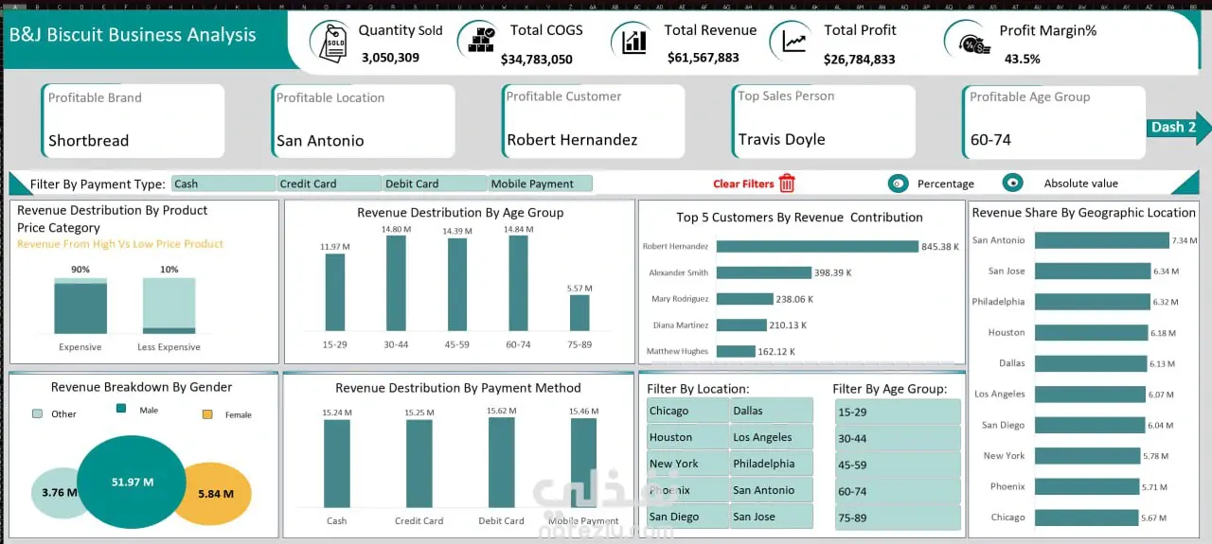This screenshot has width=1212, height=544.
Task: Filter location by New York
Action: (x=687, y=464)
